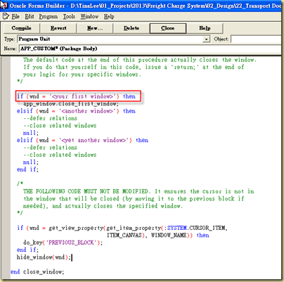Image resolution: width=284 pixels, height=282 pixels.
Task: Open the Program menu
Action: pyautogui.click(x=49, y=17)
